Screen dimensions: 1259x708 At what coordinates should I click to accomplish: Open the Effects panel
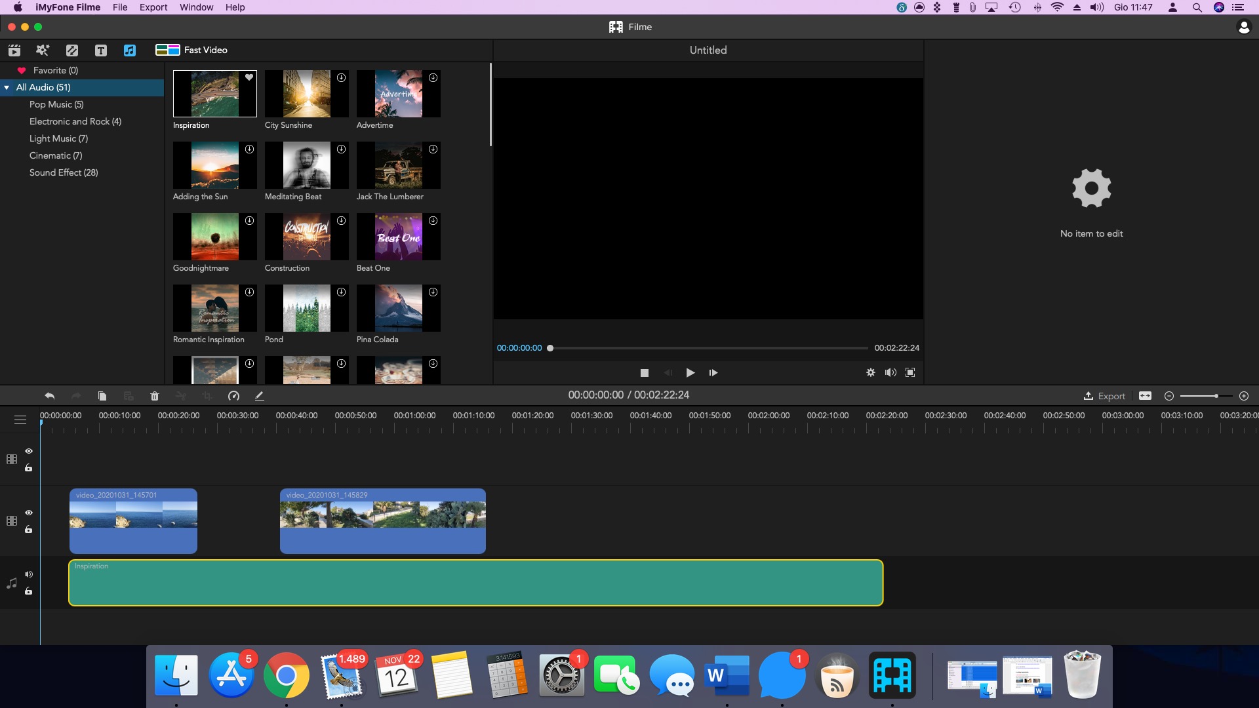pyautogui.click(x=42, y=50)
